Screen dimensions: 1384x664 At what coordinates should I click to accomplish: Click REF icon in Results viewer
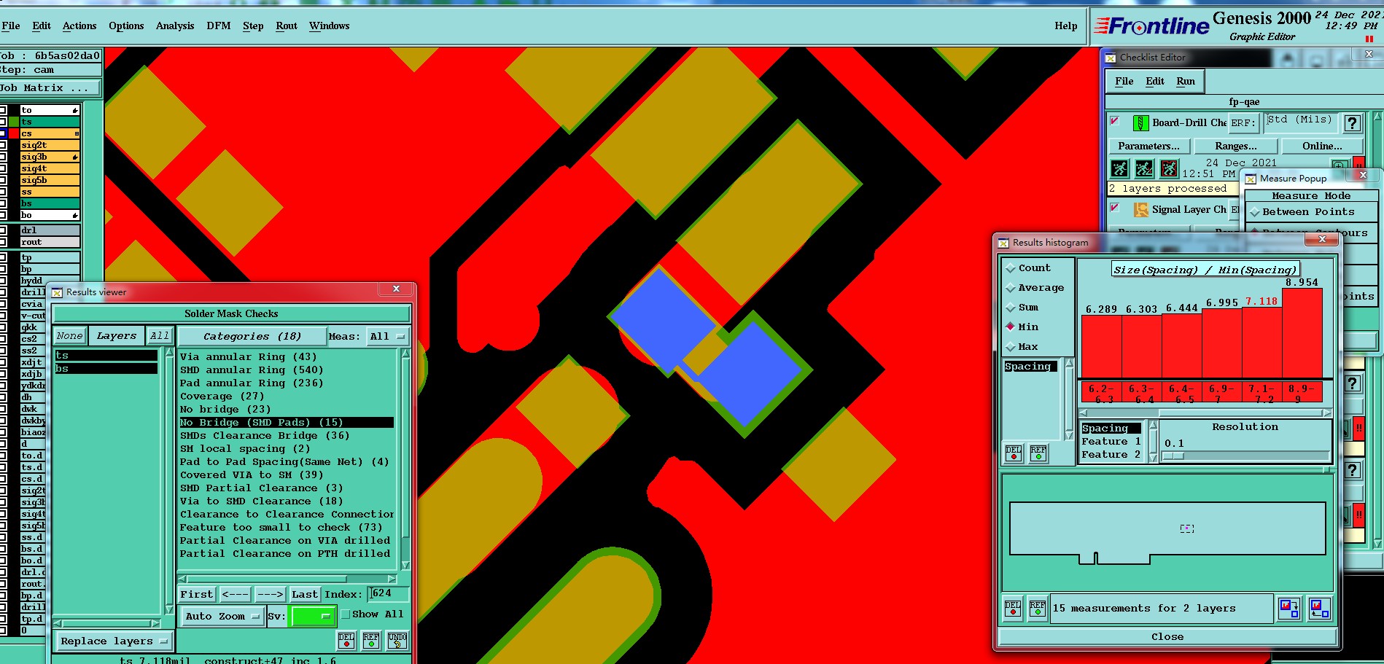pyautogui.click(x=371, y=641)
